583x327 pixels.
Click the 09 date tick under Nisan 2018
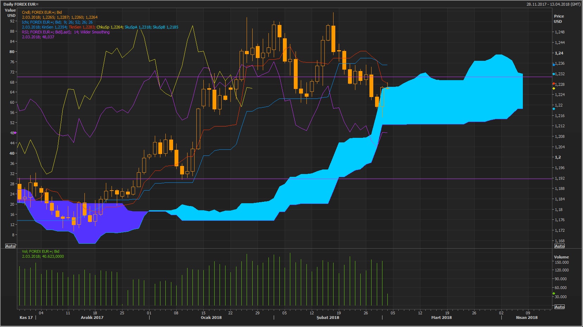tap(528, 313)
